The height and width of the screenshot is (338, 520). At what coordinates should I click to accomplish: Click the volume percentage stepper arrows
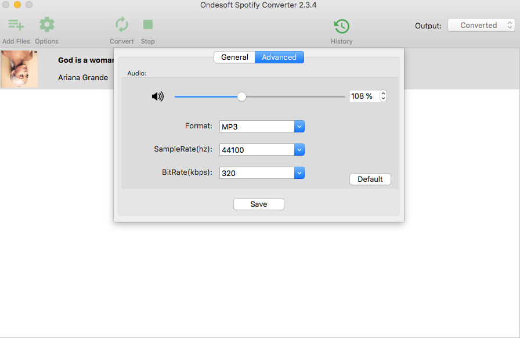pos(384,96)
